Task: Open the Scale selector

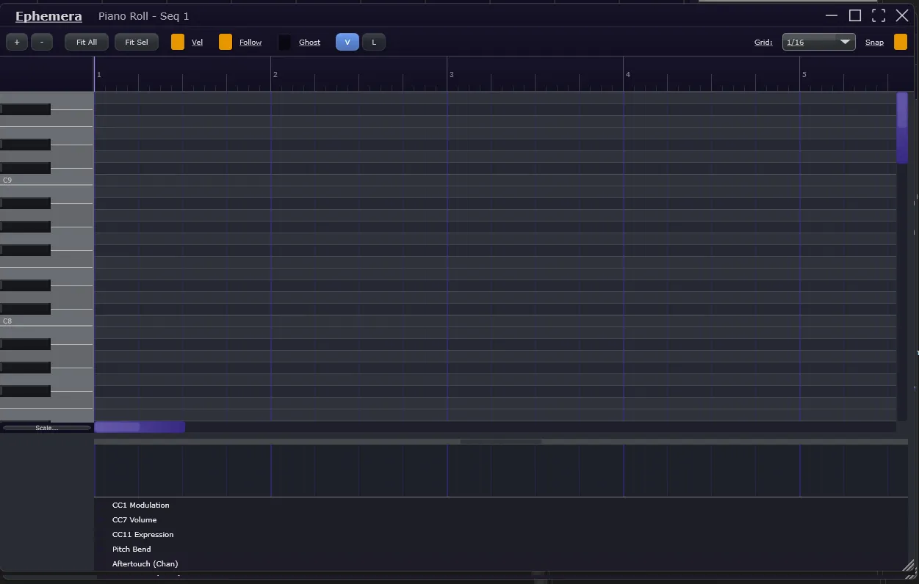Action: pos(46,428)
